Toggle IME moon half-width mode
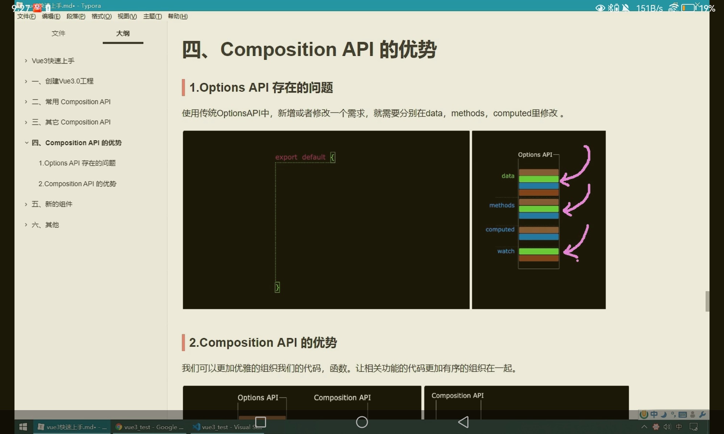This screenshot has height=434, width=724. [x=664, y=414]
